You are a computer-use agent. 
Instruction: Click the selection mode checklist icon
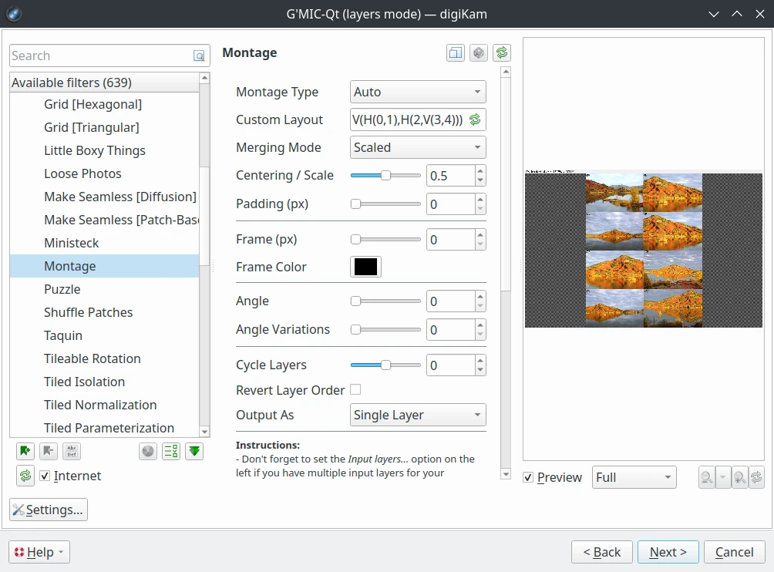point(171,452)
